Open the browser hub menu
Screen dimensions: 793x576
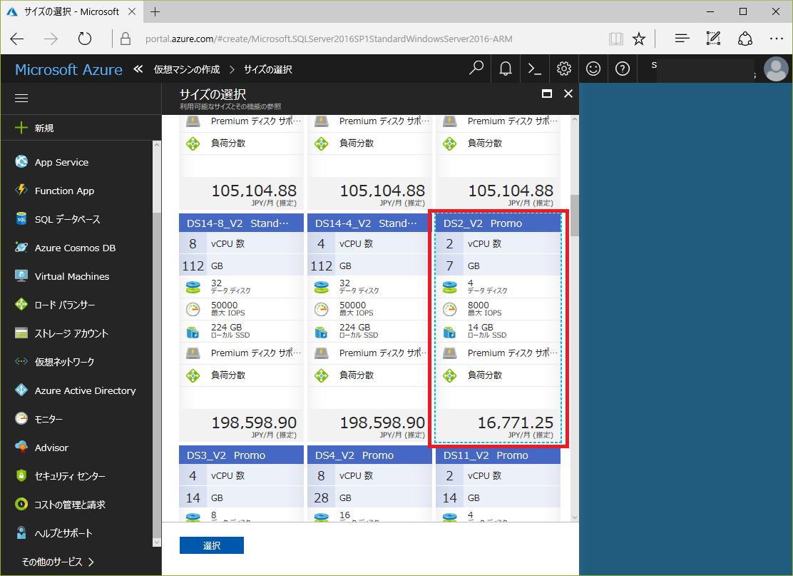[682, 39]
